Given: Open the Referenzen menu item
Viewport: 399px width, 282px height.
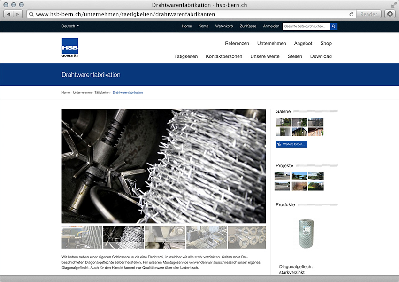Looking at the screenshot, I should coord(237,43).
